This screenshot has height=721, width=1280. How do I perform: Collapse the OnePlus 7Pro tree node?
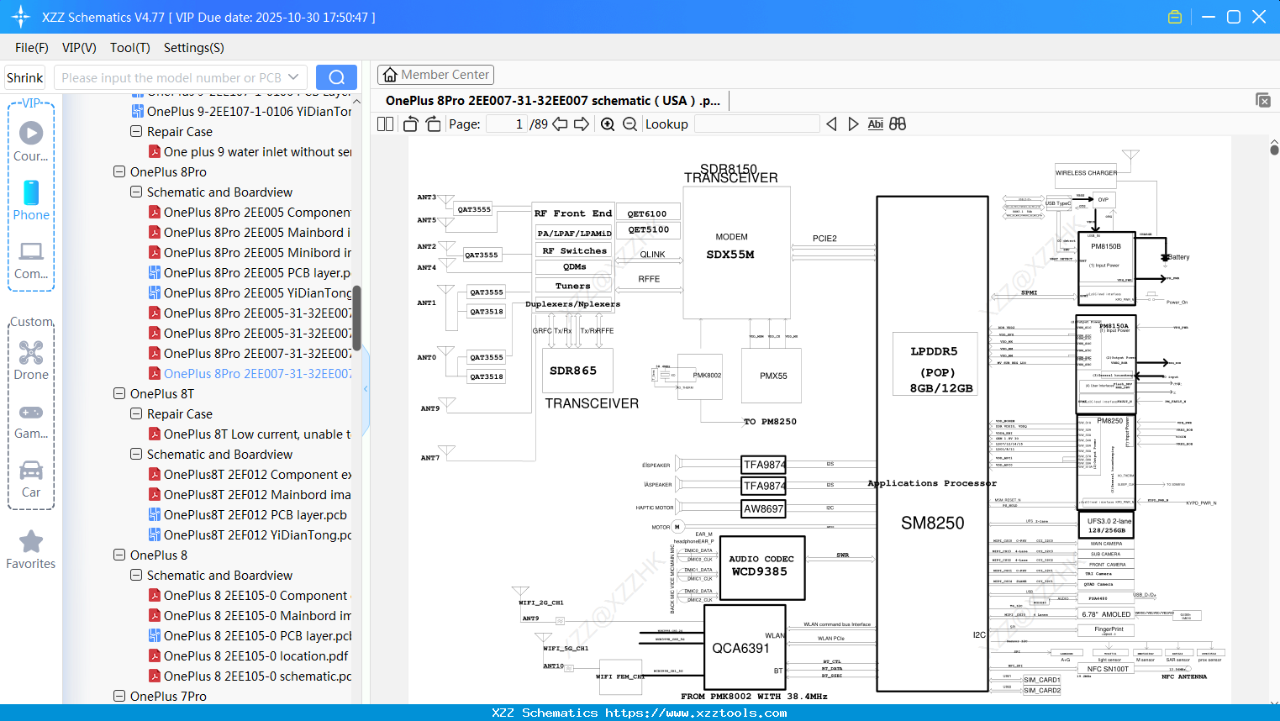pyautogui.click(x=119, y=697)
